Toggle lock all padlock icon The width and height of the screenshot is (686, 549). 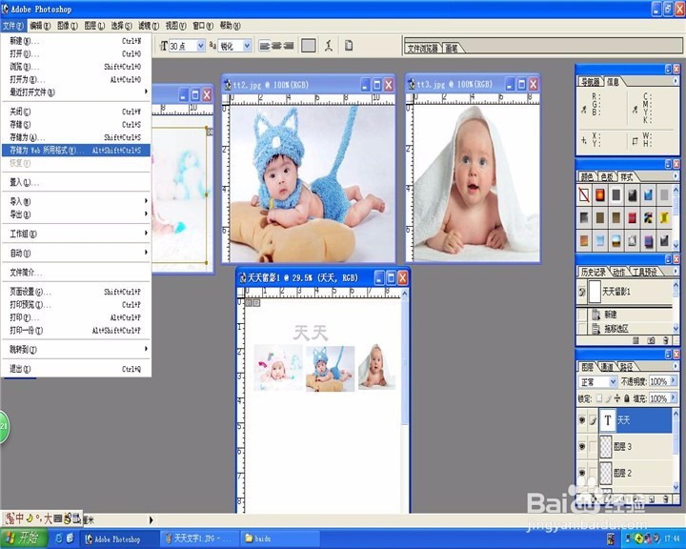click(x=627, y=398)
